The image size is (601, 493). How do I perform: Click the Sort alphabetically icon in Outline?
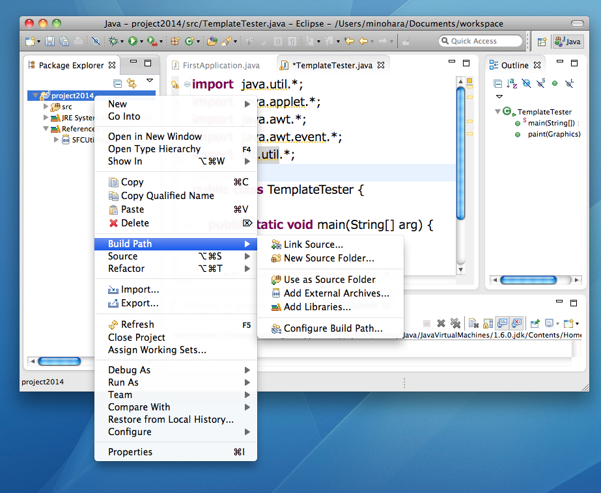pyautogui.click(x=512, y=83)
